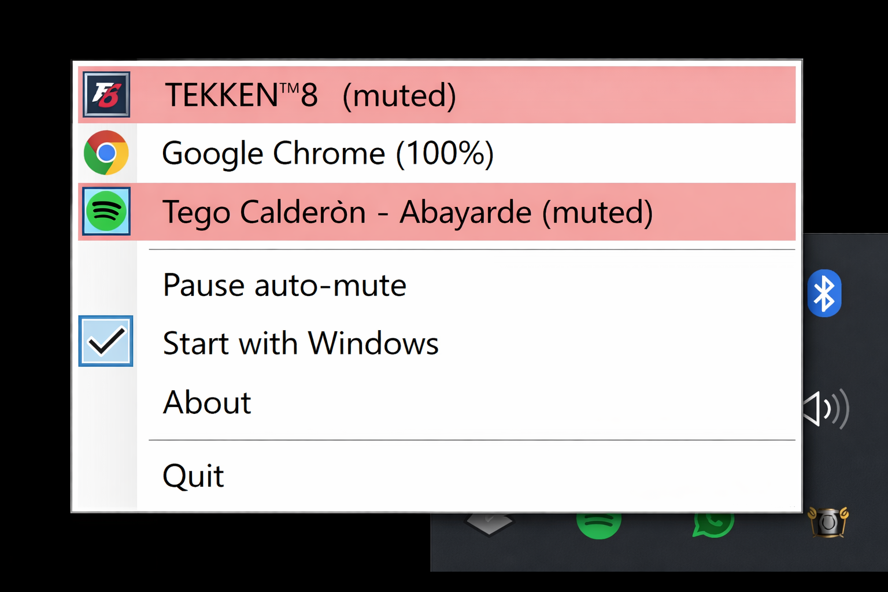
Task: Click the Bluetooth icon in the system tray
Action: [825, 293]
